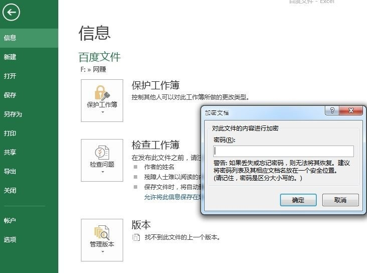The height and width of the screenshot is (273, 367).
Task: Click the '保存文件时，将自动' list item
Action: (x=172, y=187)
